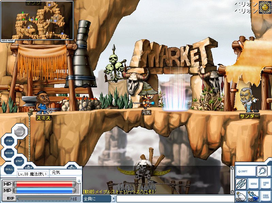
Task: Toggle the CHAT panel tab
Action: (29, 167)
